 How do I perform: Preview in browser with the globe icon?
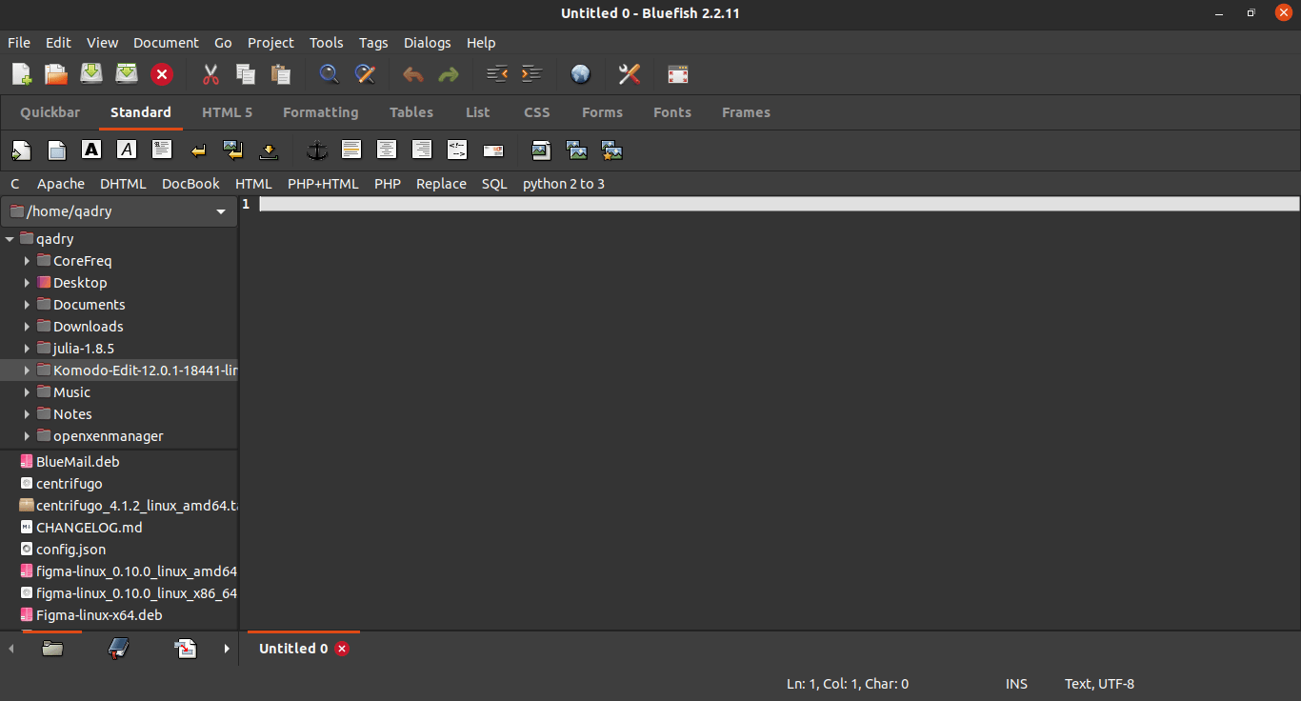tap(580, 74)
